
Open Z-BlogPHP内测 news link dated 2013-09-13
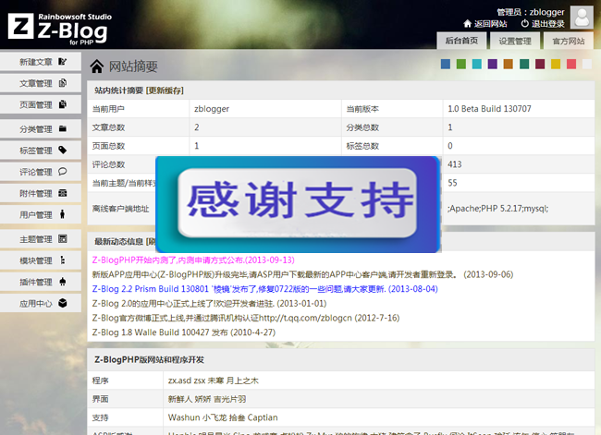193,260
